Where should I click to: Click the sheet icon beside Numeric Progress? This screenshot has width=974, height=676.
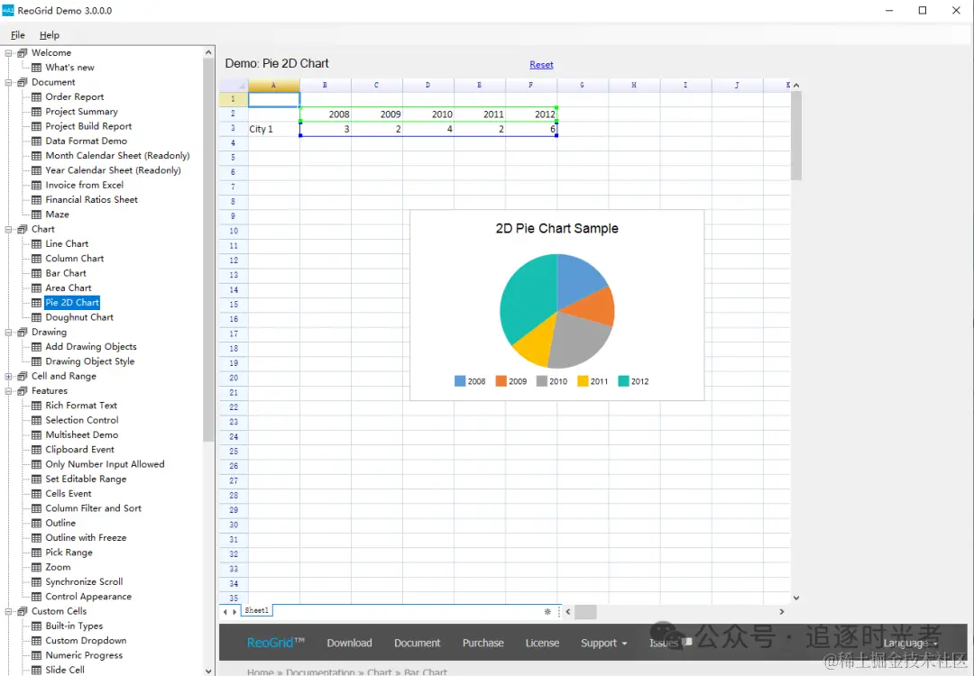click(37, 655)
